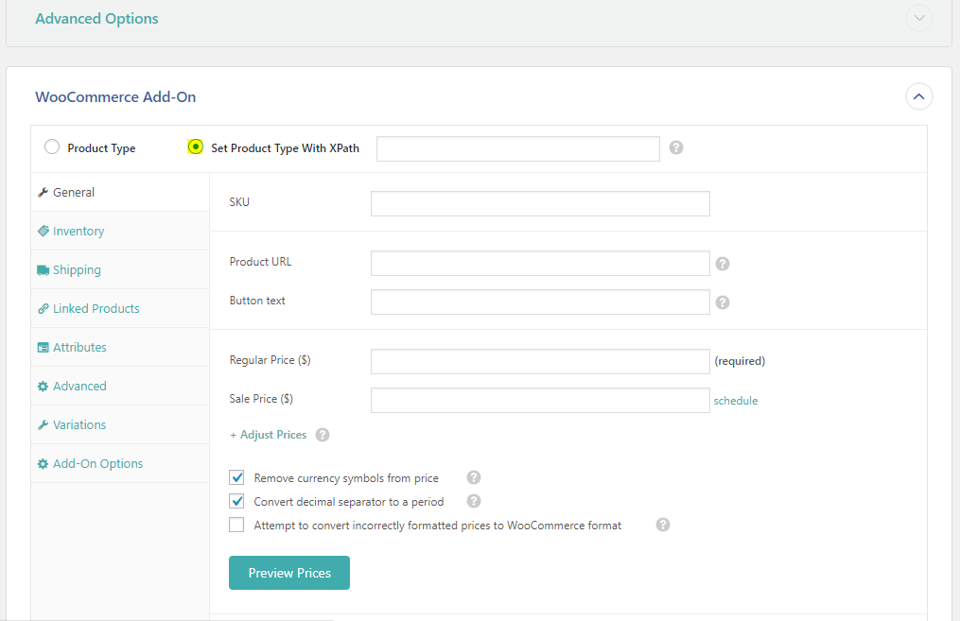Click the WooCommerce Add-On heading
Viewport: 960px width, 621px height.
tap(115, 97)
